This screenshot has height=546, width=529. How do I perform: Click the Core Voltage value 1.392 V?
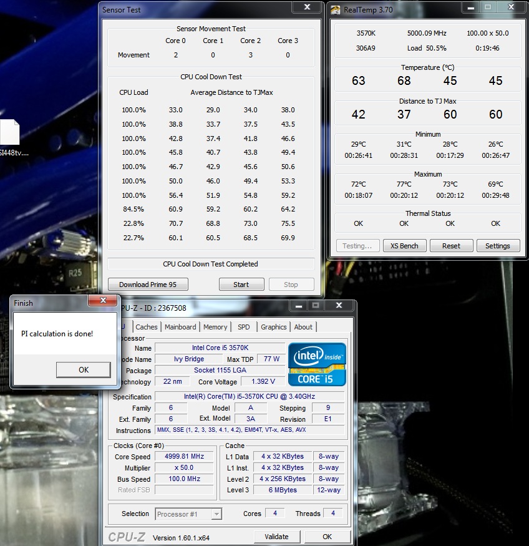pyautogui.click(x=263, y=381)
